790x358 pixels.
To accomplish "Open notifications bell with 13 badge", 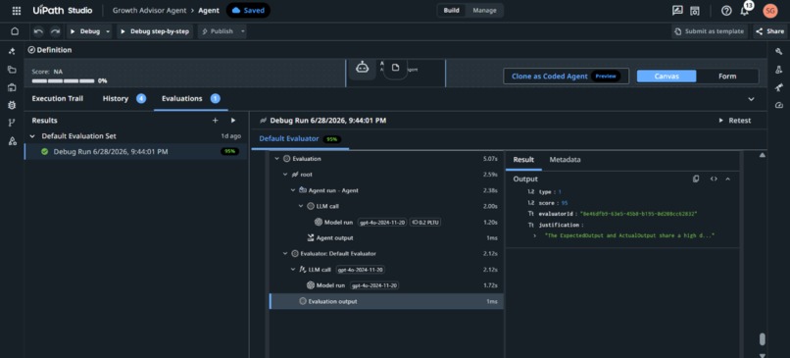I will 745,11.
